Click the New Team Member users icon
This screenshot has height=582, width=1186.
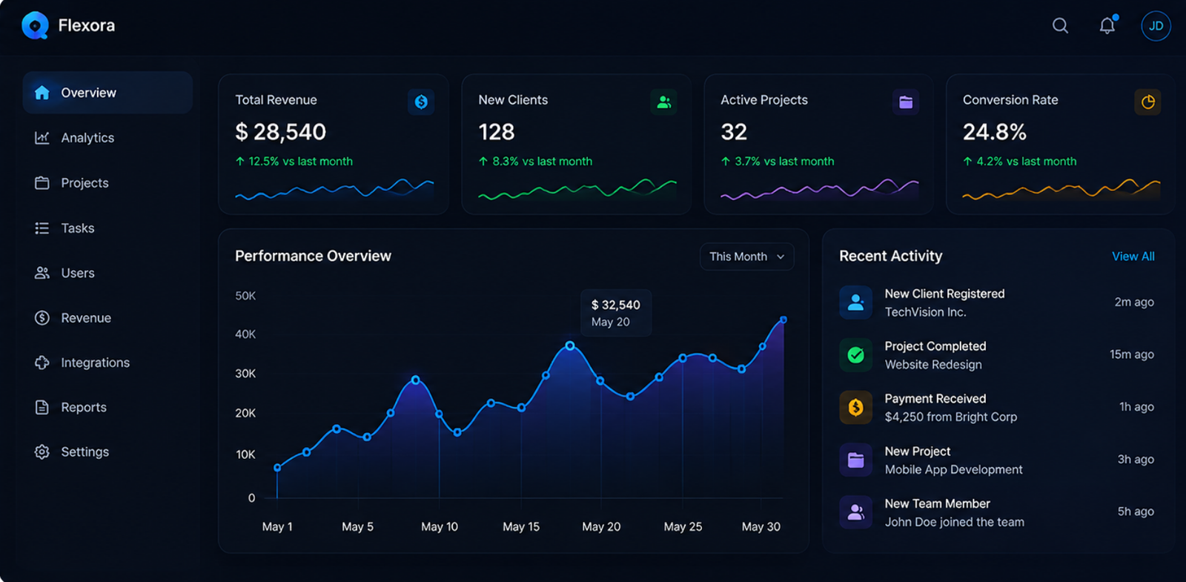click(855, 512)
